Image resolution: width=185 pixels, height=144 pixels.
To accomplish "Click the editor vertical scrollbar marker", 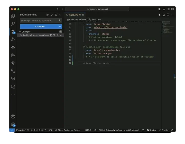I will [175, 77].
